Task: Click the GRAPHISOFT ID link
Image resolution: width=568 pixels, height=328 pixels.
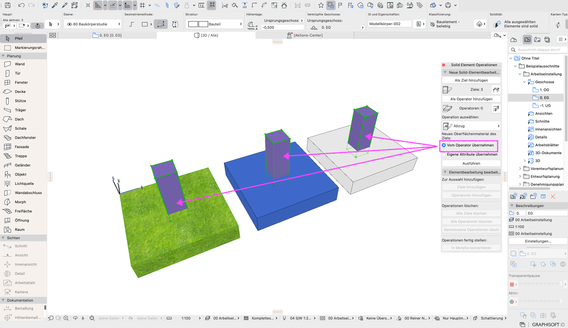Action: [x=548, y=324]
